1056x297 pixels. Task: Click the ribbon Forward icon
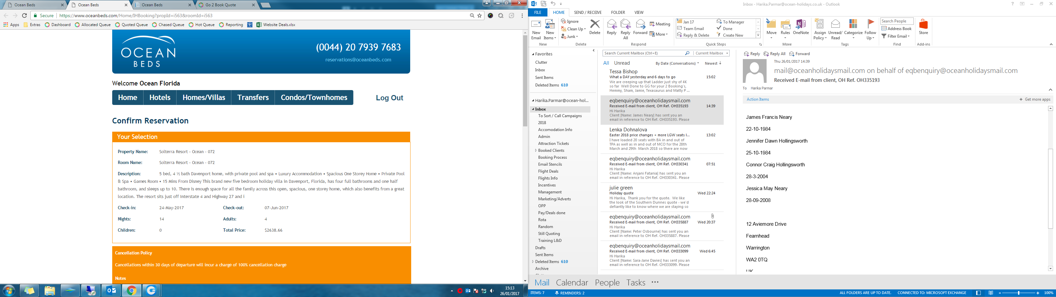point(640,27)
